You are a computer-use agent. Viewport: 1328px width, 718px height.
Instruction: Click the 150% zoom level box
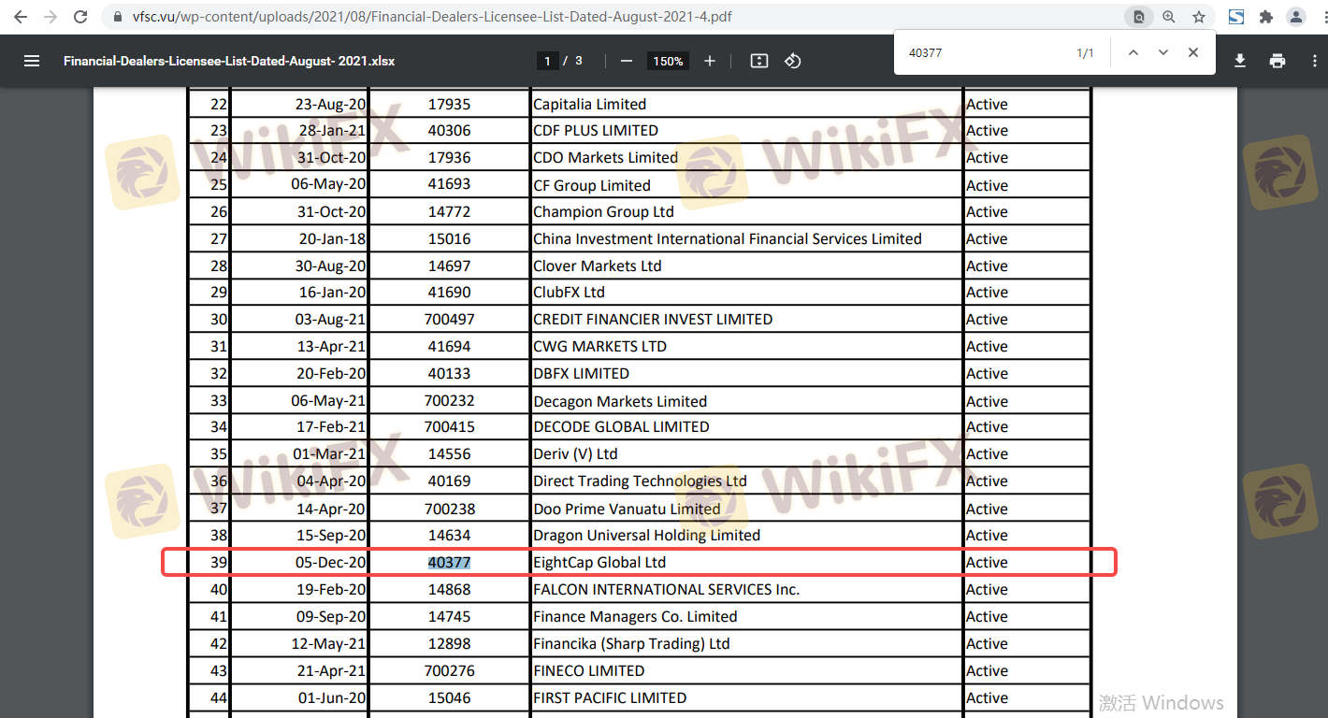pos(668,61)
